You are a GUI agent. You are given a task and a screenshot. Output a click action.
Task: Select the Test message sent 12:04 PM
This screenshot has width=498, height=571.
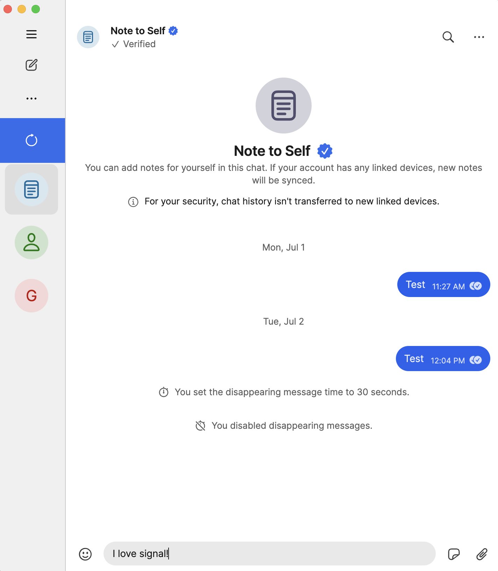pyautogui.click(x=443, y=359)
